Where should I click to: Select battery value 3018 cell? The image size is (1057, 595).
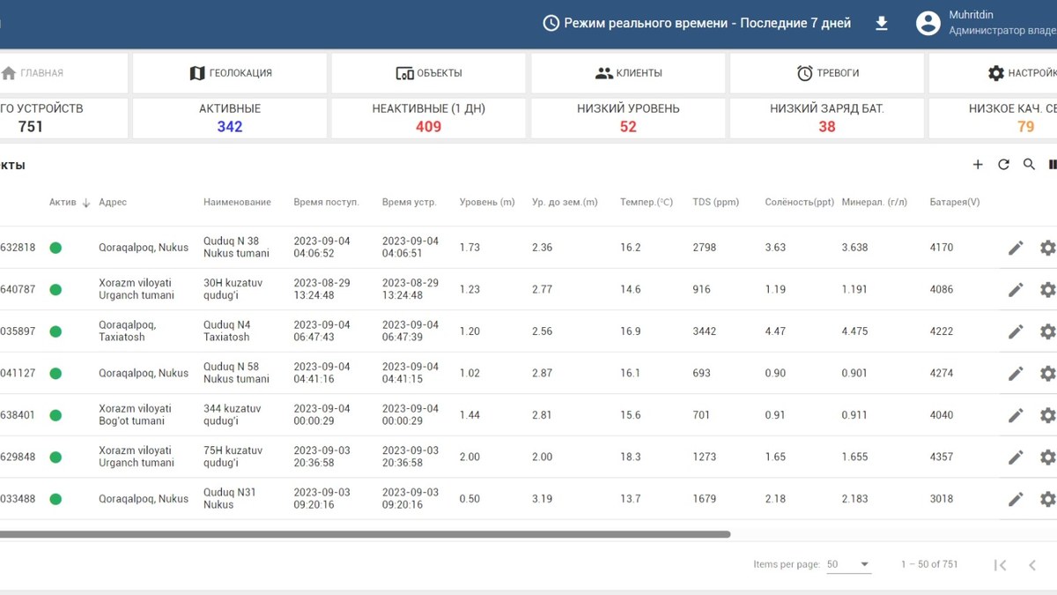[942, 499]
